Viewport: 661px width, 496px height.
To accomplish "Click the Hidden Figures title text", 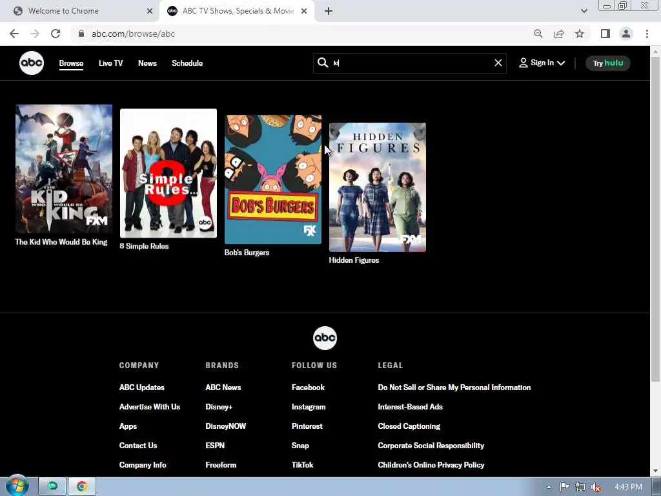I will point(354,260).
